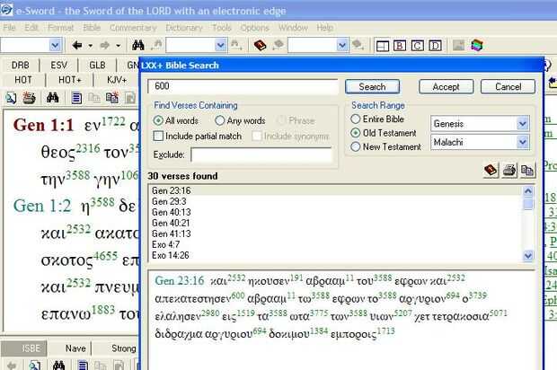Image resolution: width=557 pixels, height=370 pixels.
Task: Switch to the KJV+ Bible tab
Action: (117, 80)
